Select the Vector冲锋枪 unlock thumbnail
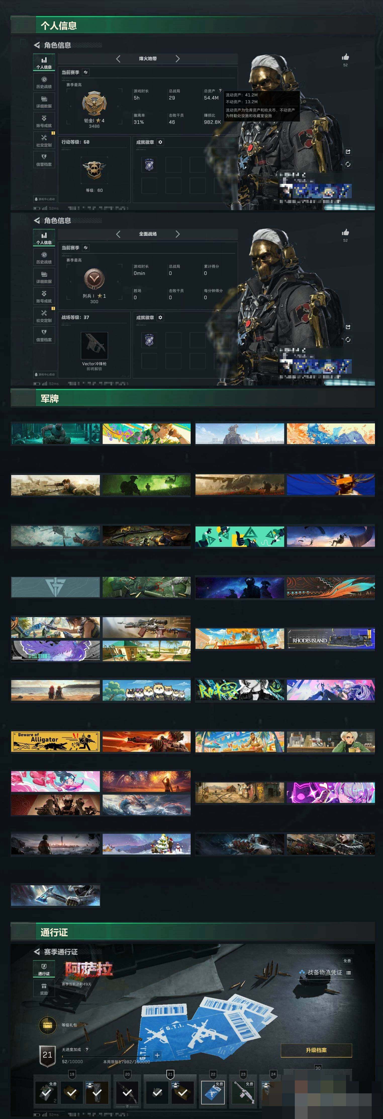 pyautogui.click(x=94, y=346)
